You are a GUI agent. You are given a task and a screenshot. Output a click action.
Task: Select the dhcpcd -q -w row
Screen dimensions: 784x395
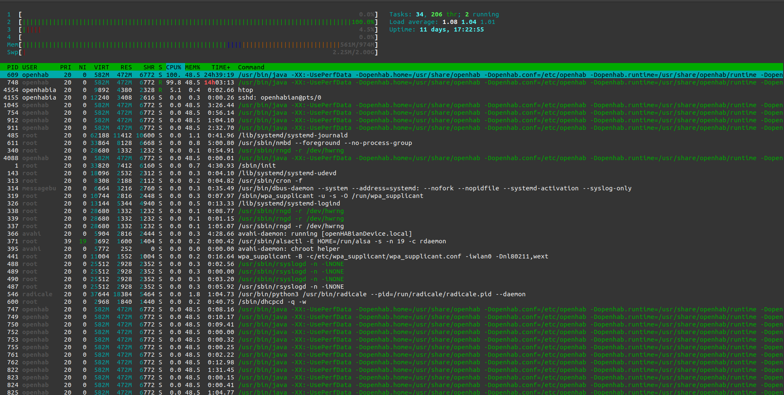click(x=392, y=302)
